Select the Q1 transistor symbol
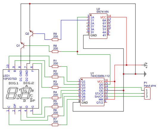159x129 pixels. click(23, 46)
